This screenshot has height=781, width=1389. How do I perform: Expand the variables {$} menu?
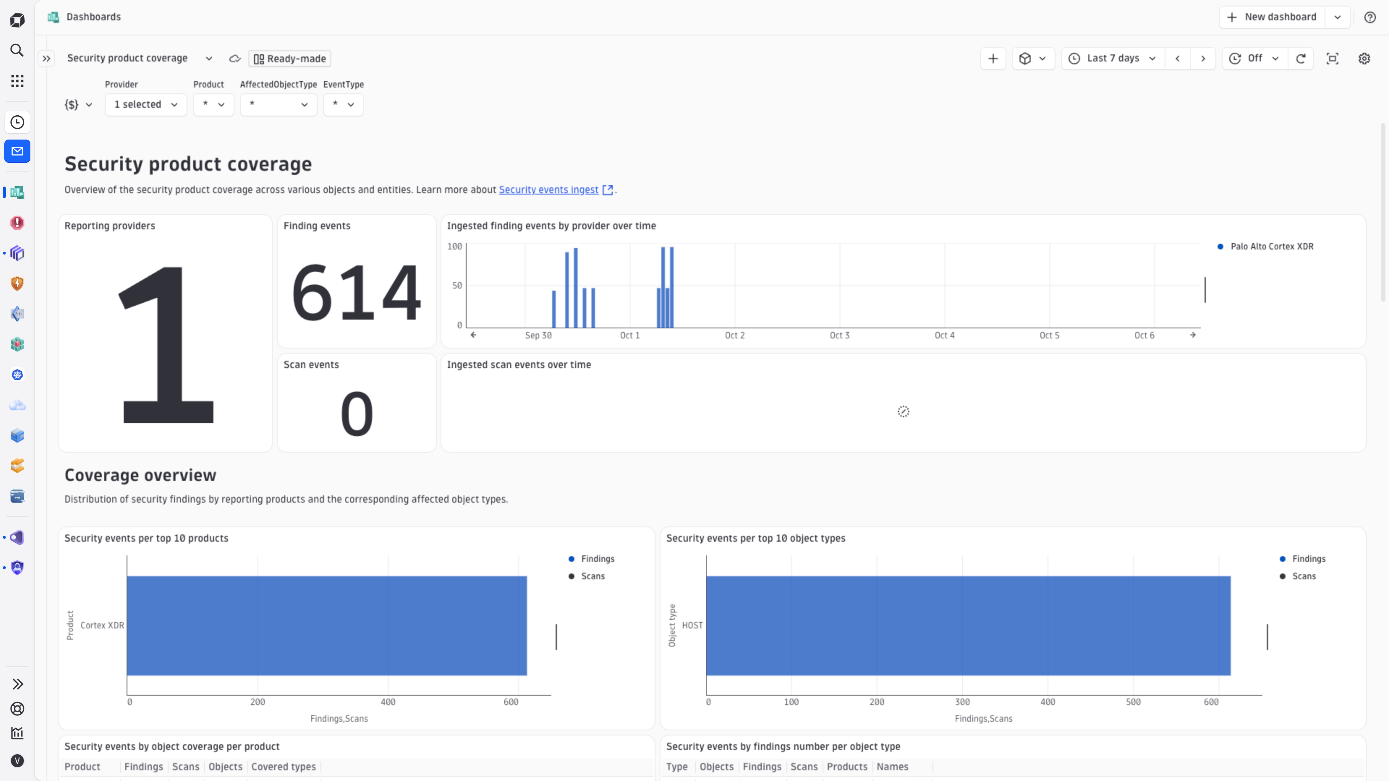(79, 104)
